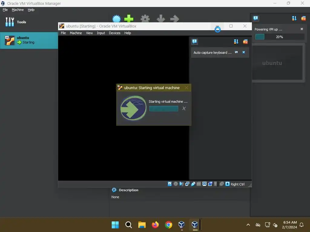Open the Manager window's Help menu

31,10
